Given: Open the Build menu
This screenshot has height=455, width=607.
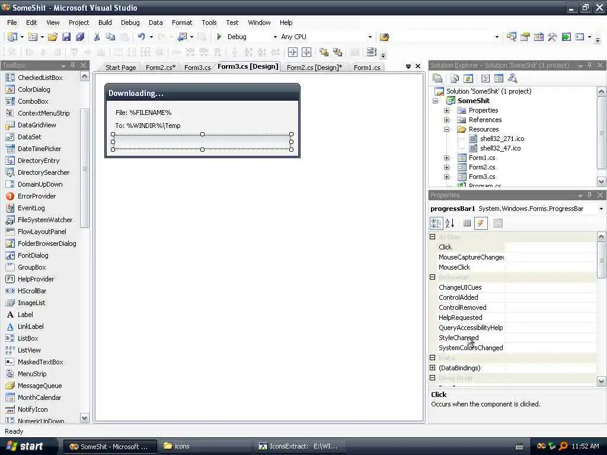Looking at the screenshot, I should [105, 23].
